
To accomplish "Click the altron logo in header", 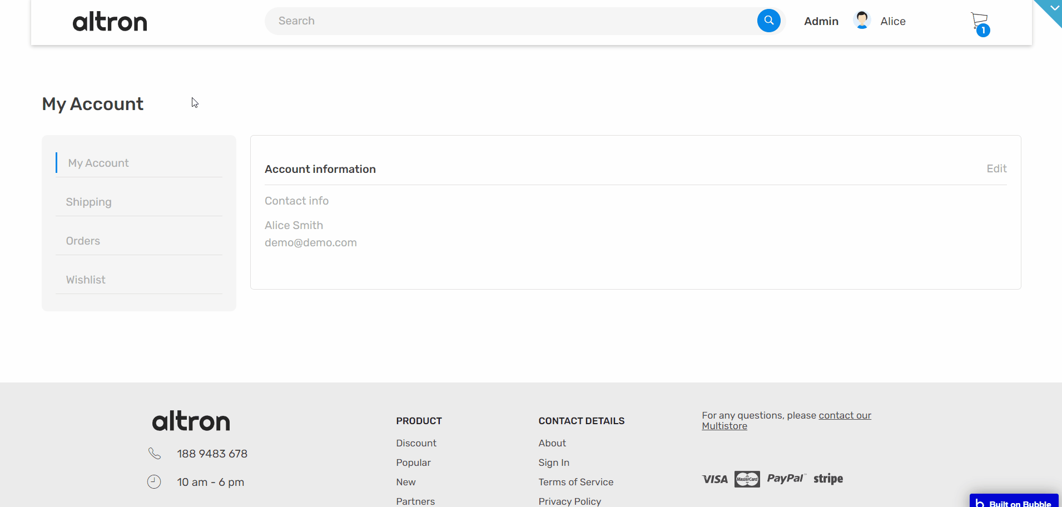I will point(110,22).
